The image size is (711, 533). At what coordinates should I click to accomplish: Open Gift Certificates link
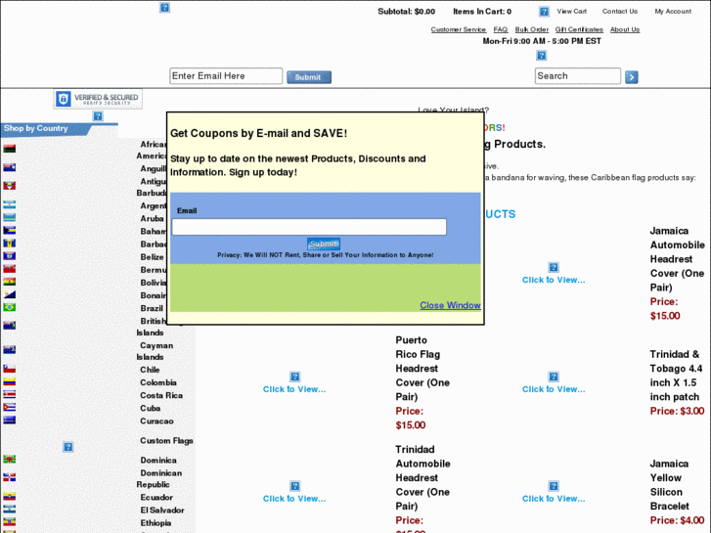pos(579,29)
